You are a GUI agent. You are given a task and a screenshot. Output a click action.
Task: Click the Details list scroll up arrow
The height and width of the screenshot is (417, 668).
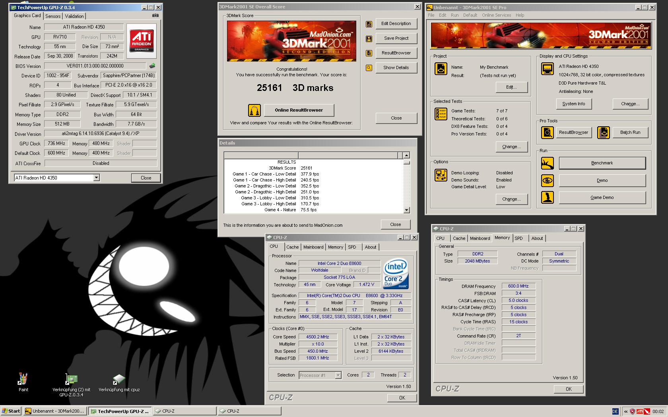(x=406, y=155)
